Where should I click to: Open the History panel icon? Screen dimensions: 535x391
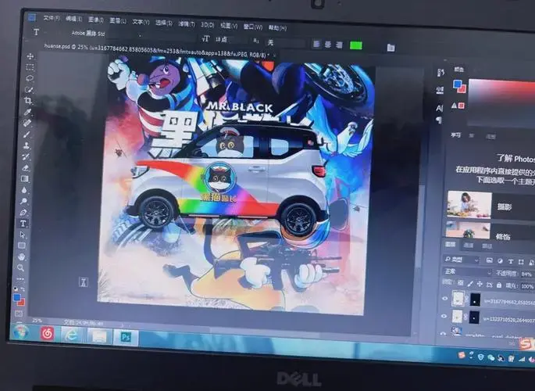[x=440, y=73]
